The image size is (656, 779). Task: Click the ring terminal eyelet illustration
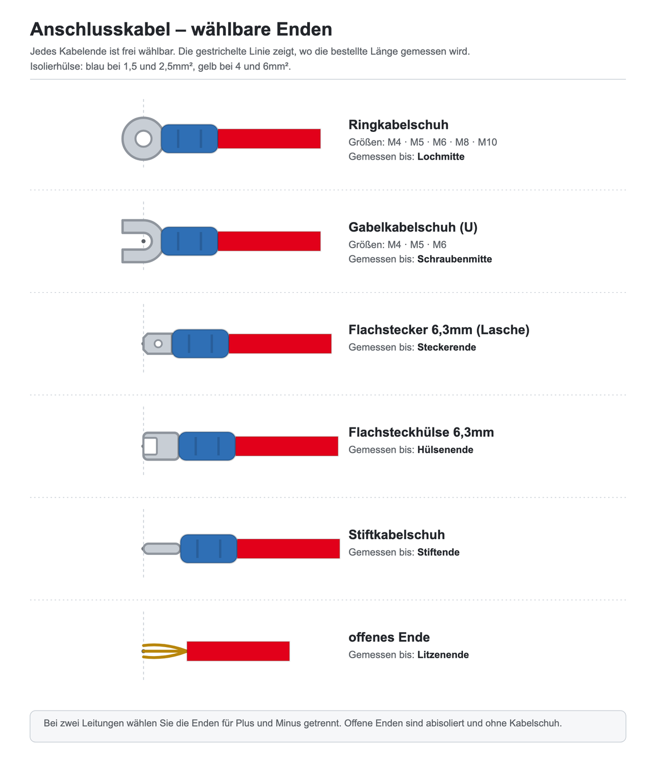point(143,139)
